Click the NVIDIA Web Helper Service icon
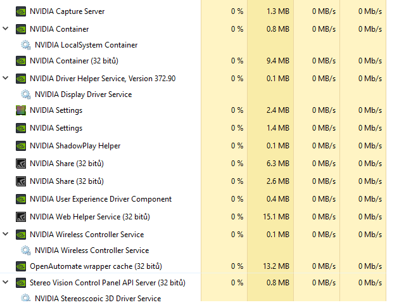Viewport: 411px width, 305px height. 21,217
